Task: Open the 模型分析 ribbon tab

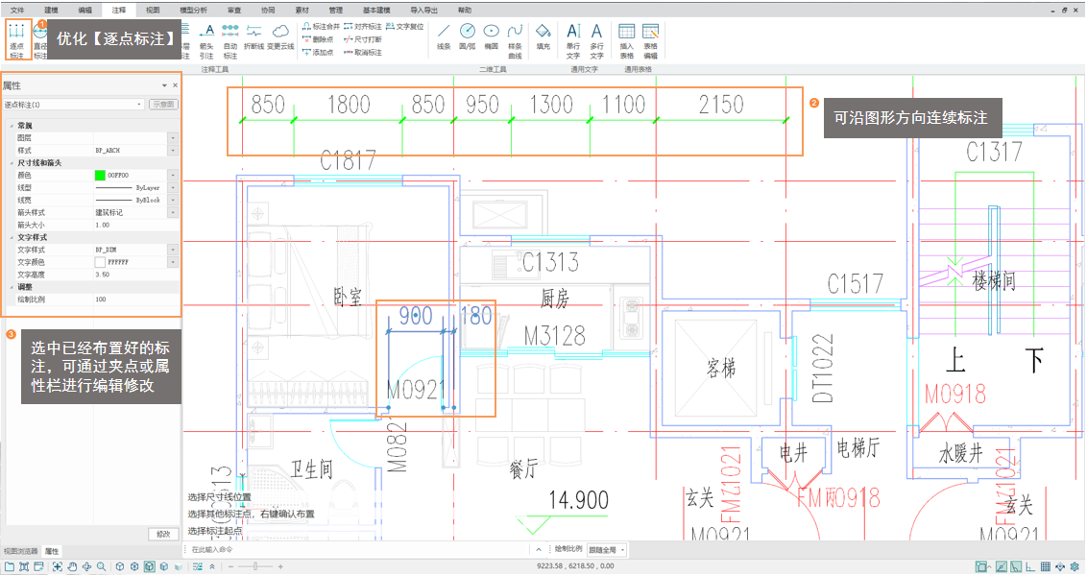Action: tap(193, 10)
